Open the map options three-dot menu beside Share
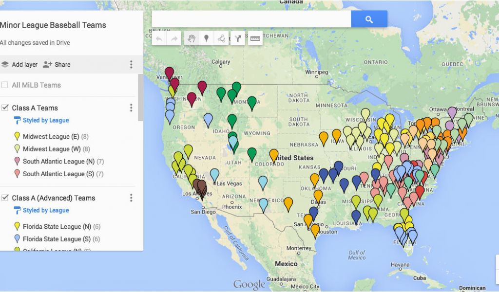Image resolution: width=499 pixels, height=292 pixels. (x=131, y=65)
